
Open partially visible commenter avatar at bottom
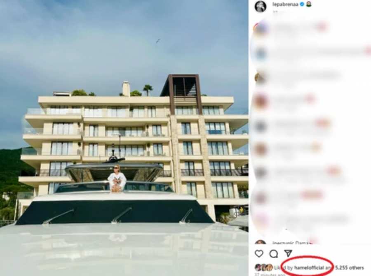click(260, 242)
